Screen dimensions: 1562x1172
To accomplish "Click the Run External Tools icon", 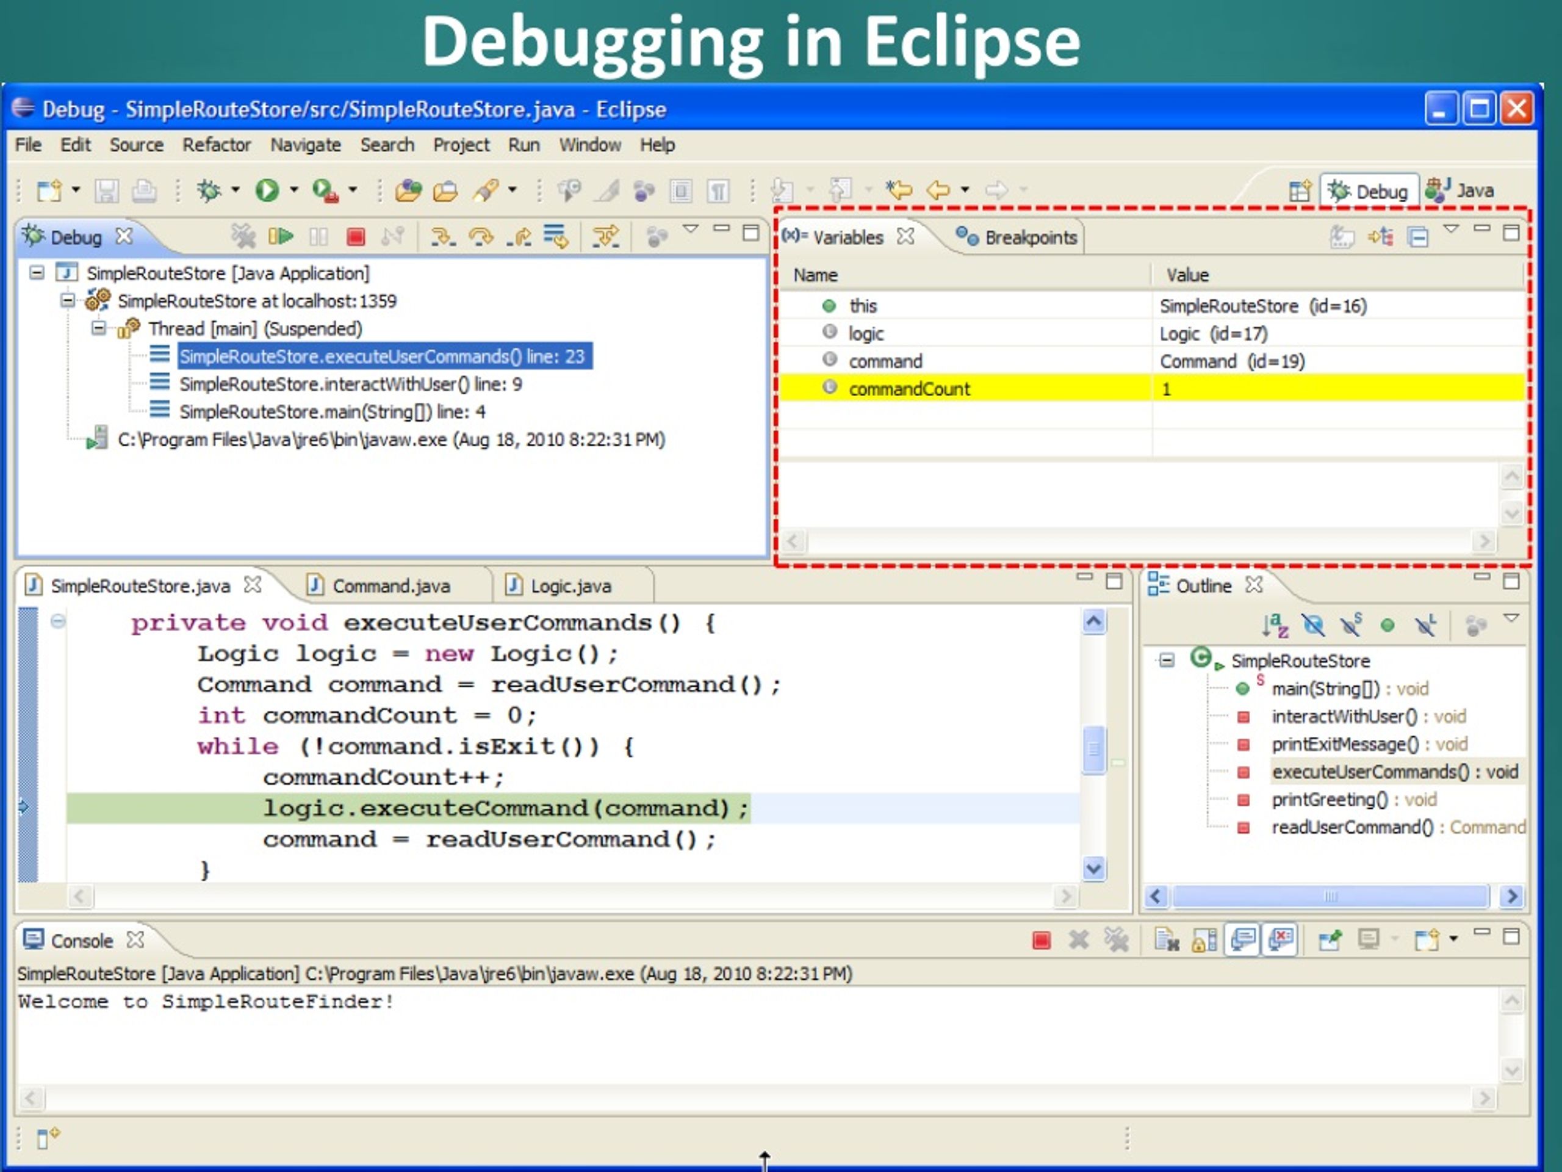I will [326, 190].
